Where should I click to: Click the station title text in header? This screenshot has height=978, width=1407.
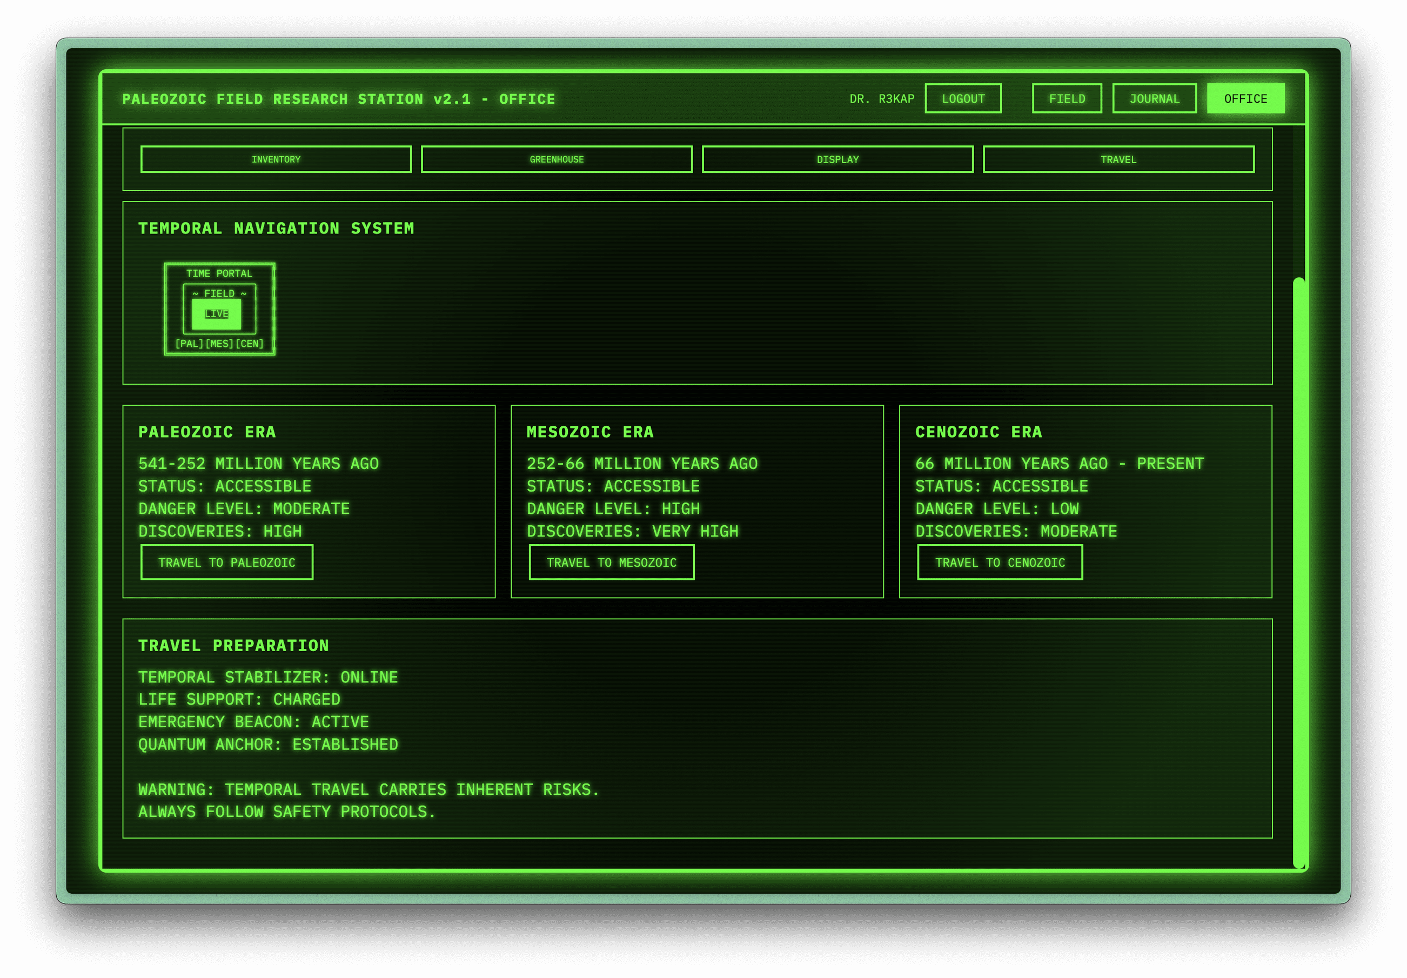coord(338,99)
